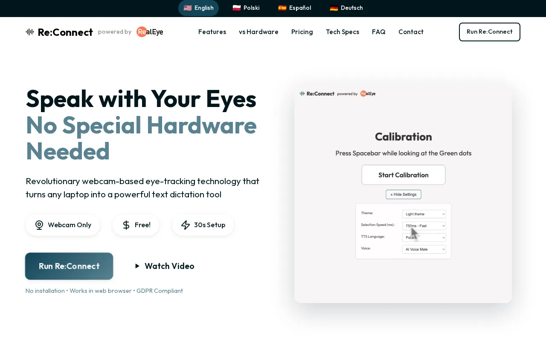Viewport: 546px width, 341px height.
Task: Go to vs Hardware section
Action: (x=258, y=32)
